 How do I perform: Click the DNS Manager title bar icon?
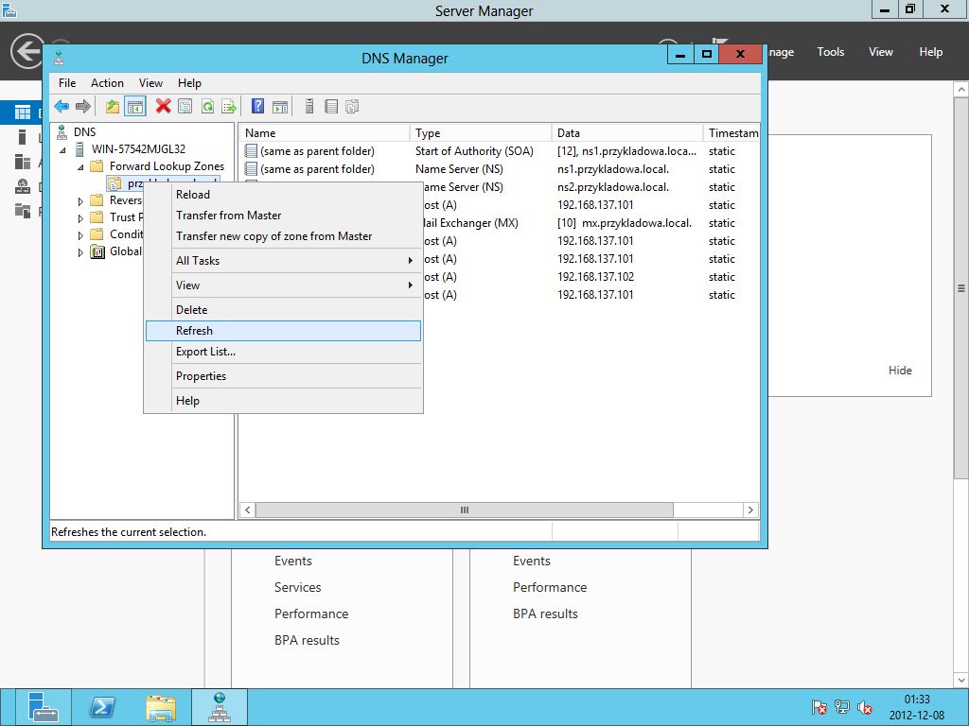pyautogui.click(x=60, y=58)
